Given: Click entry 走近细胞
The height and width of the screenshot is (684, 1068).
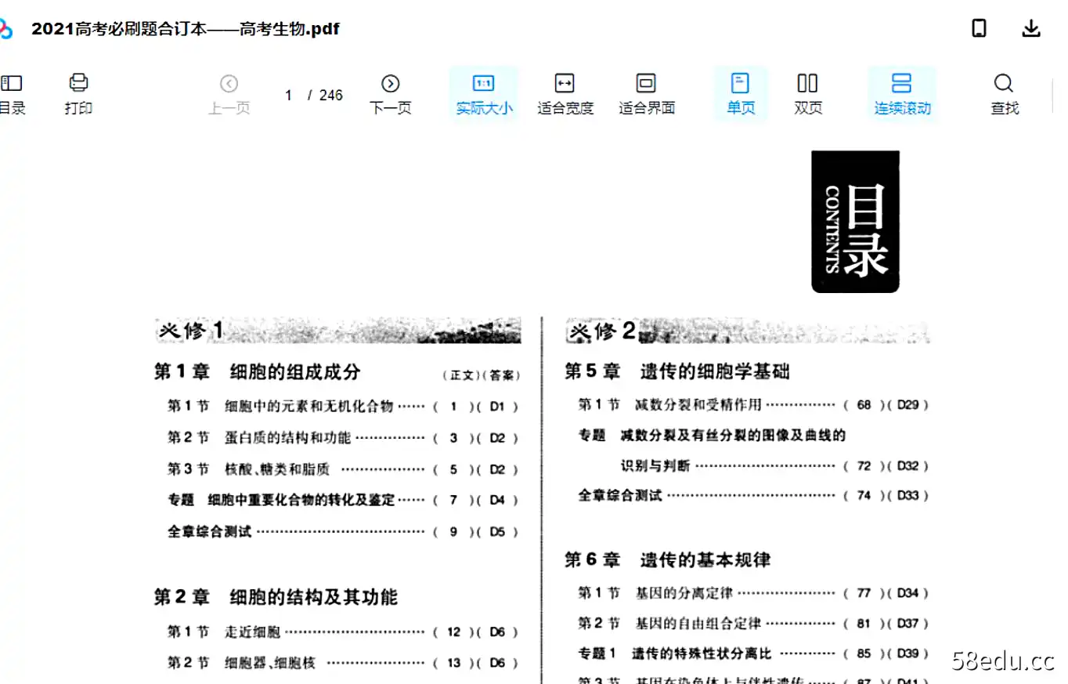Looking at the screenshot, I should (252, 632).
